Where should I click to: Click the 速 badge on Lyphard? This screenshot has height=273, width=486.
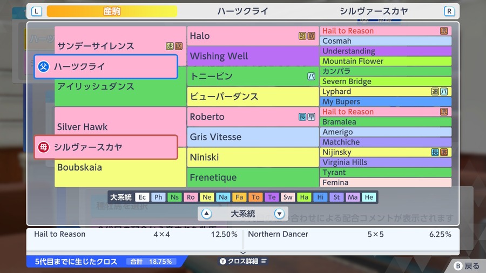tap(435, 92)
